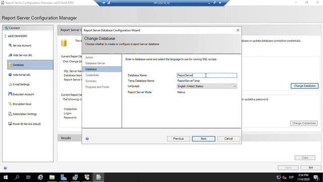The width and height of the screenshot is (323, 182).
Task: Click the Previous button
Action: coord(178,139)
